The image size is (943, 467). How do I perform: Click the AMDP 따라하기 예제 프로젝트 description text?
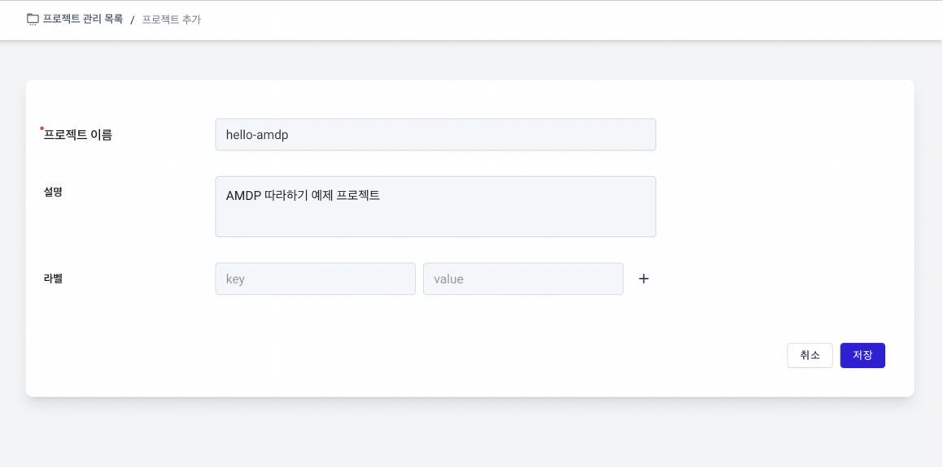[x=303, y=196]
